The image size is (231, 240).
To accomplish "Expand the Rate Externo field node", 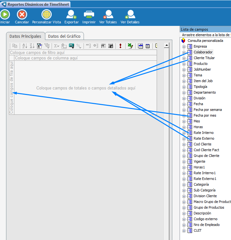I will 184,139.
